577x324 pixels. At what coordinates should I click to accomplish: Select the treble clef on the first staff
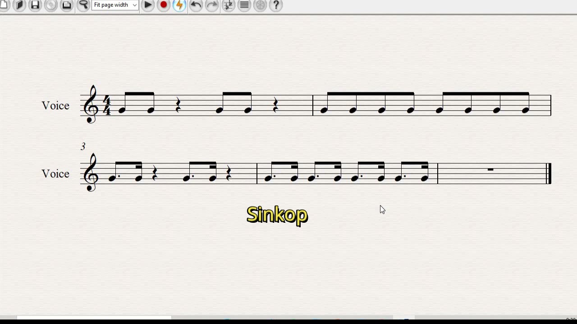click(92, 104)
